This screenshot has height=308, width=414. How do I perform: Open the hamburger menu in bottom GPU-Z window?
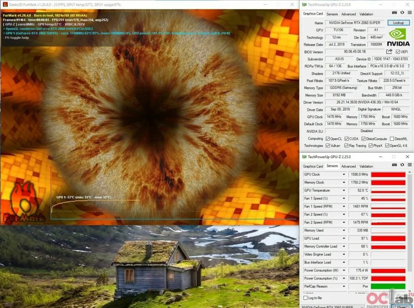tap(410, 165)
